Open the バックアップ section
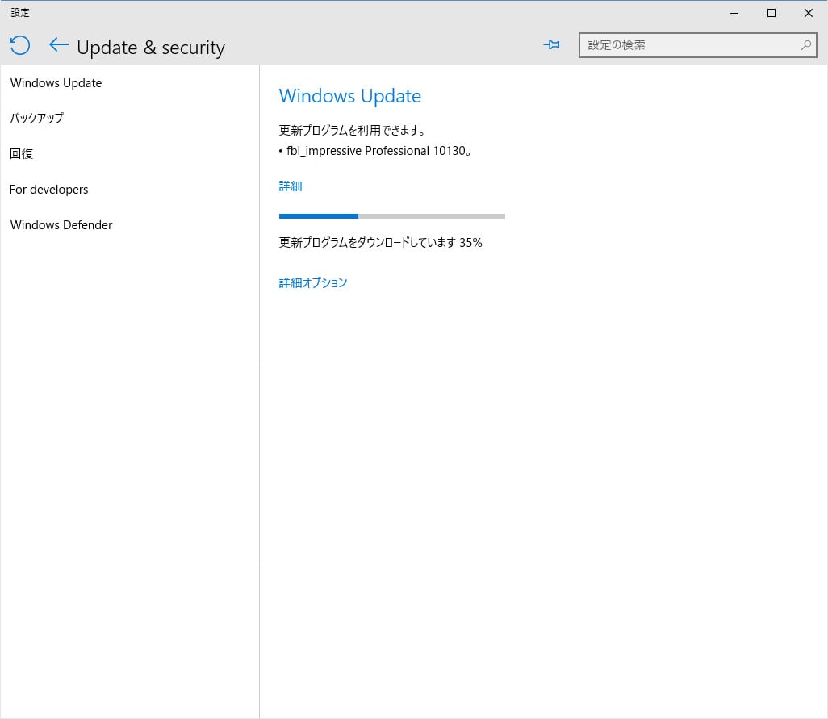Image resolution: width=828 pixels, height=719 pixels. coord(37,118)
